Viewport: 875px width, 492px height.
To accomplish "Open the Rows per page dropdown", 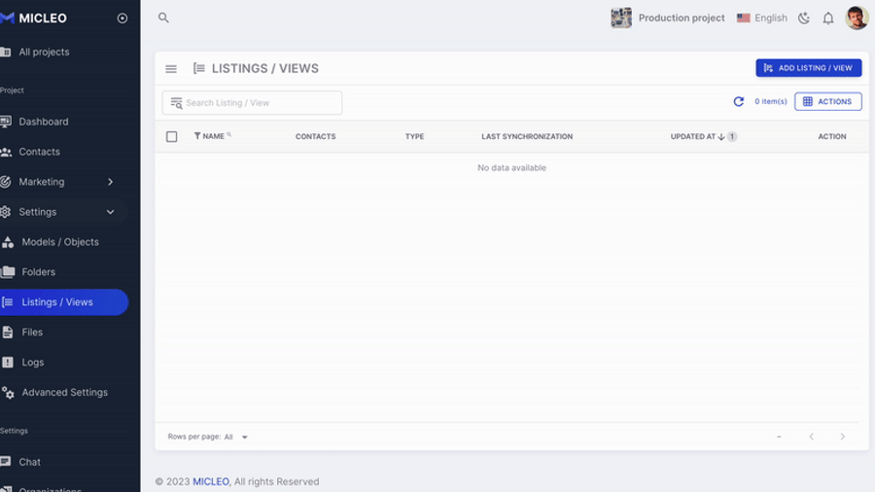I will pos(236,437).
